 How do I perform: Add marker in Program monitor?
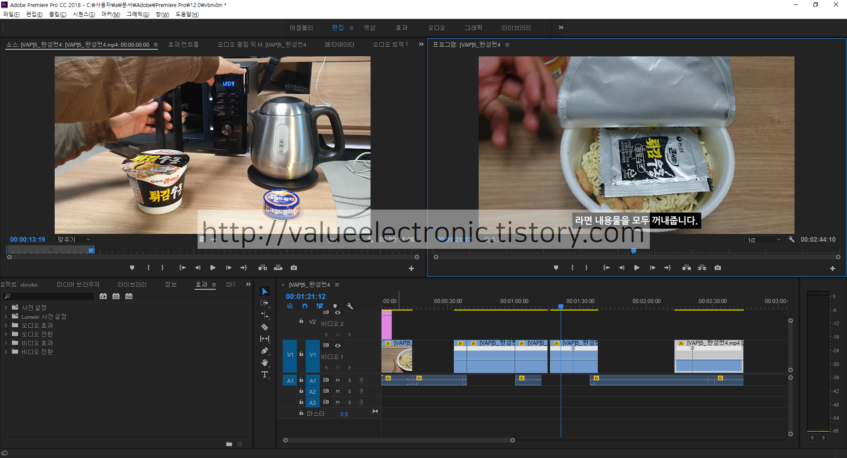556,268
